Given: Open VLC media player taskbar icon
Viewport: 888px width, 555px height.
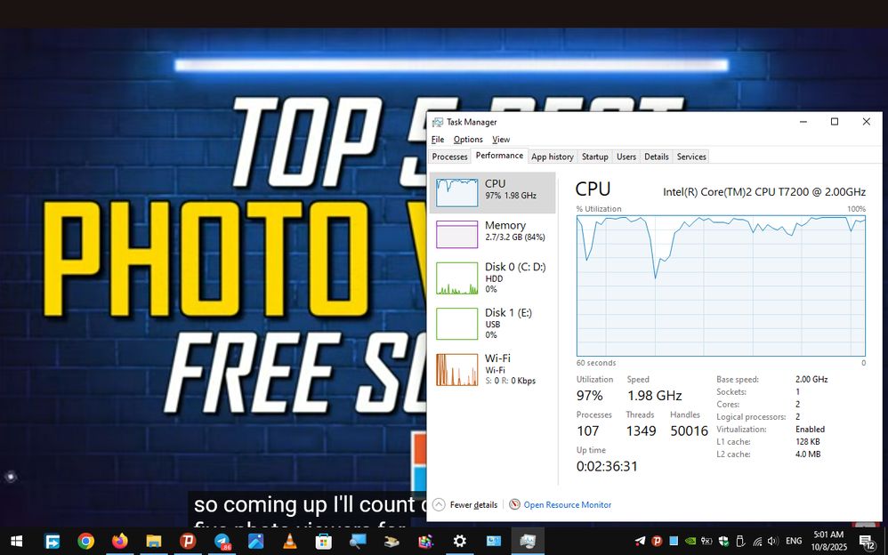Looking at the screenshot, I should 289,541.
